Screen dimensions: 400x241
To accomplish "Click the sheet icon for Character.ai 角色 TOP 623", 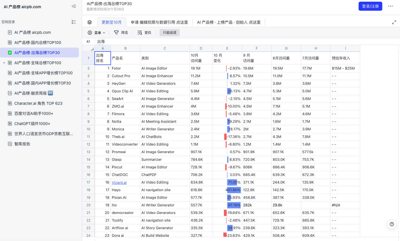I will coord(10,103).
